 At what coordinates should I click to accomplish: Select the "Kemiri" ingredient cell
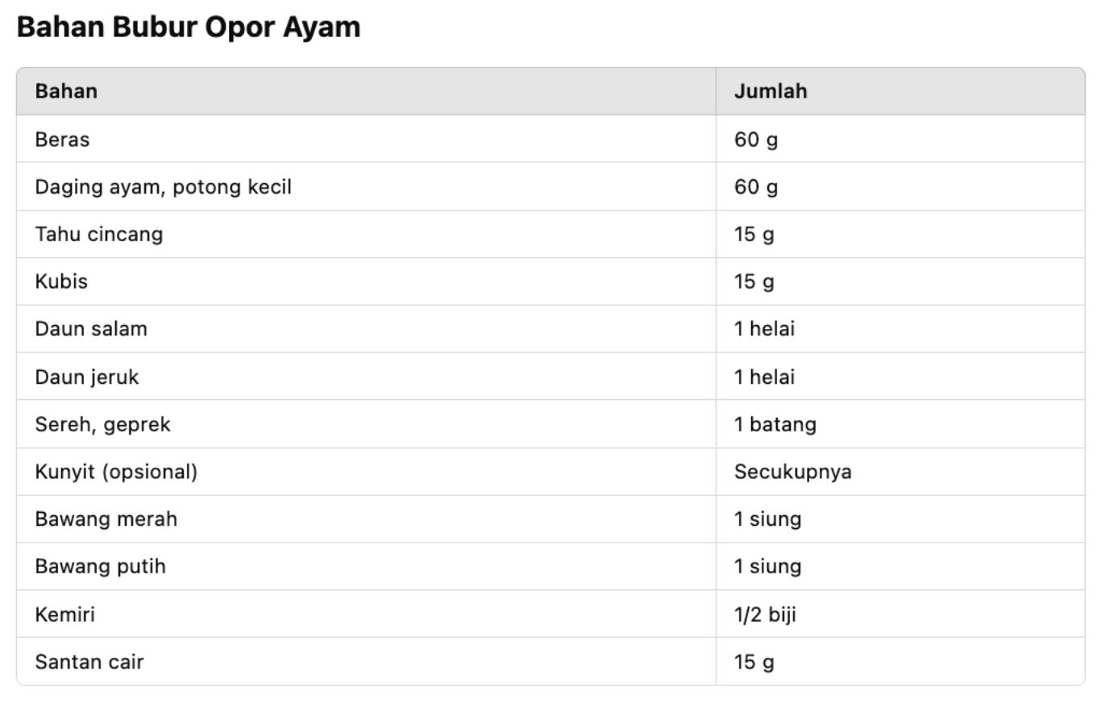64,614
